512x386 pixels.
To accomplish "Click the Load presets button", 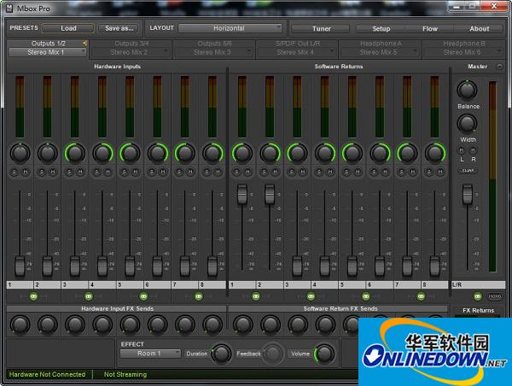I will (68, 28).
